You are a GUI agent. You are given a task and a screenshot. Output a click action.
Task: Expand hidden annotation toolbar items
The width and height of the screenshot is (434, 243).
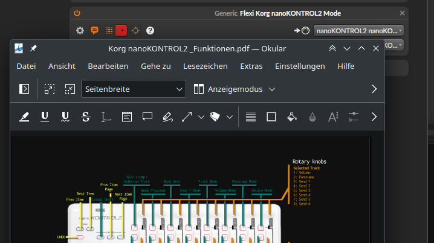(x=374, y=117)
